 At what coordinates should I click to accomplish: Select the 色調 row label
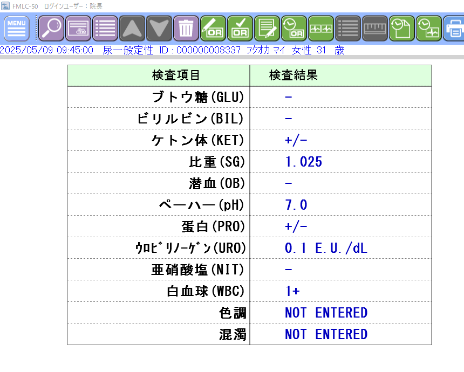(233, 313)
